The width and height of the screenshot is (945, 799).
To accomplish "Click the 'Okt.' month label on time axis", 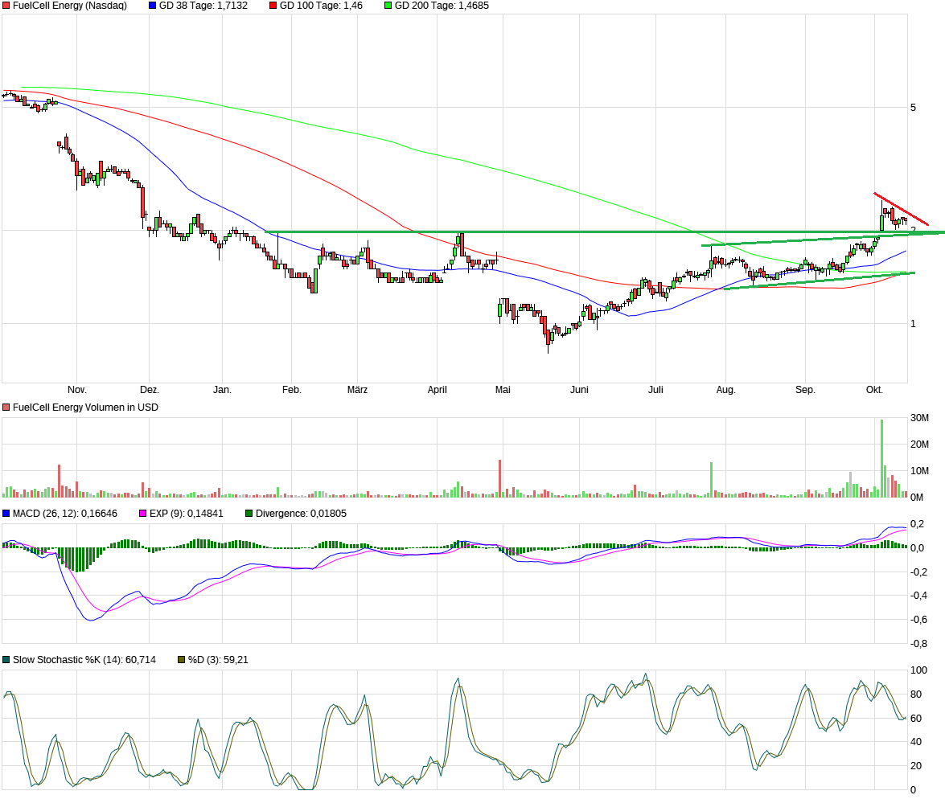I will [x=874, y=390].
